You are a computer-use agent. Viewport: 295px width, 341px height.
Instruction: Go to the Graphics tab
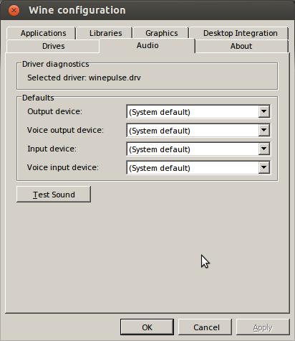pos(161,33)
